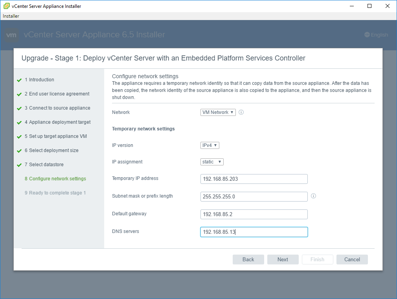Screen dimensions: 397x299
Task: Go to step 7 Select datastore
Action: pos(44,165)
